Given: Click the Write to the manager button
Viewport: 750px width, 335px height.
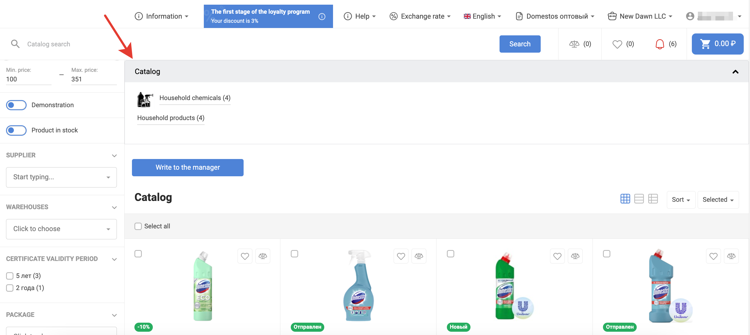Looking at the screenshot, I should click(x=188, y=167).
